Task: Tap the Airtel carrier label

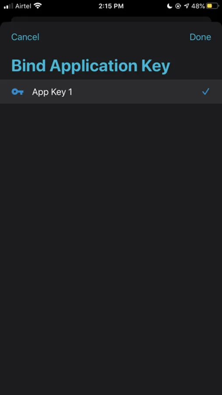Action: click(23, 6)
